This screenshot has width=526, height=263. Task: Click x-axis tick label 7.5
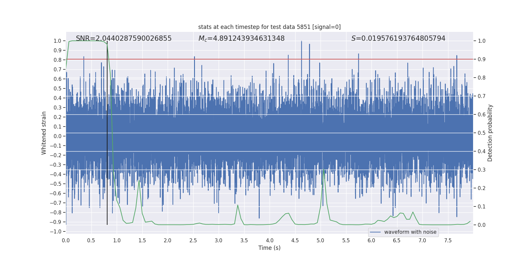(448, 240)
